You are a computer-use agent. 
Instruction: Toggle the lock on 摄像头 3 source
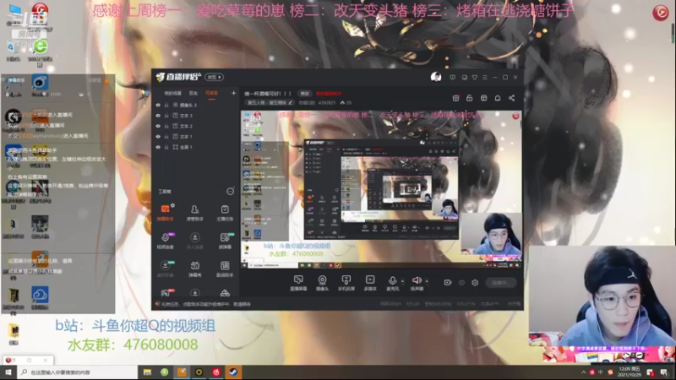coord(166,105)
